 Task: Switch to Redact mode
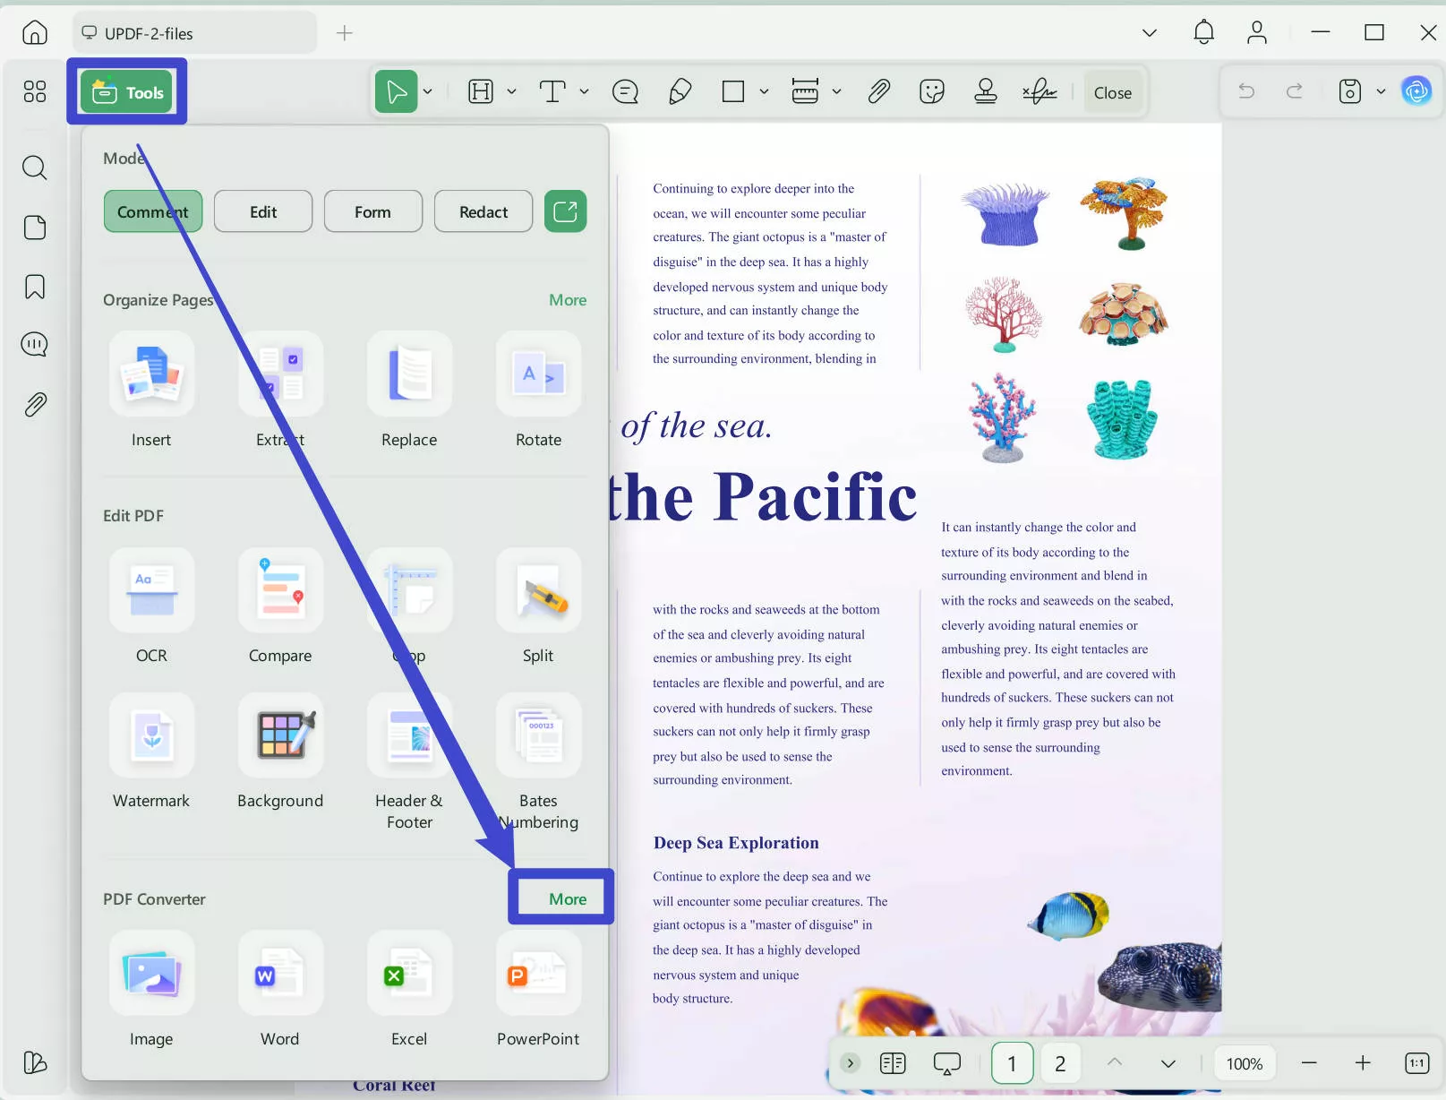pos(483,211)
